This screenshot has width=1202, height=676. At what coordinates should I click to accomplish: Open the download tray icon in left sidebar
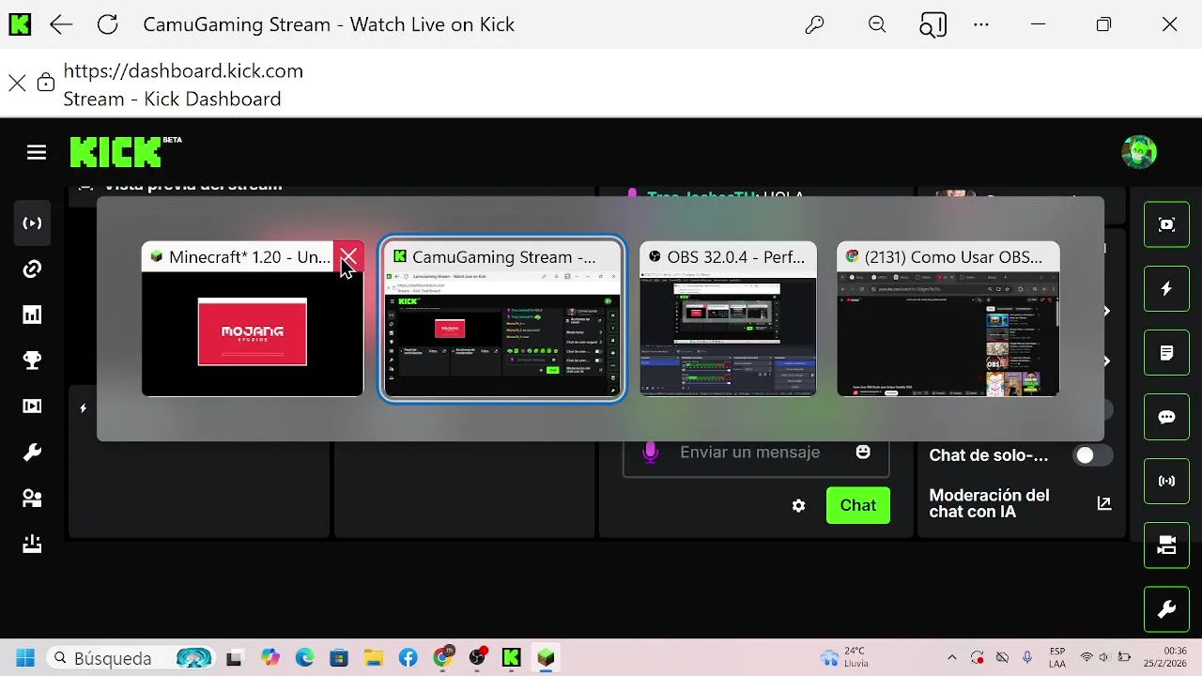33,545
